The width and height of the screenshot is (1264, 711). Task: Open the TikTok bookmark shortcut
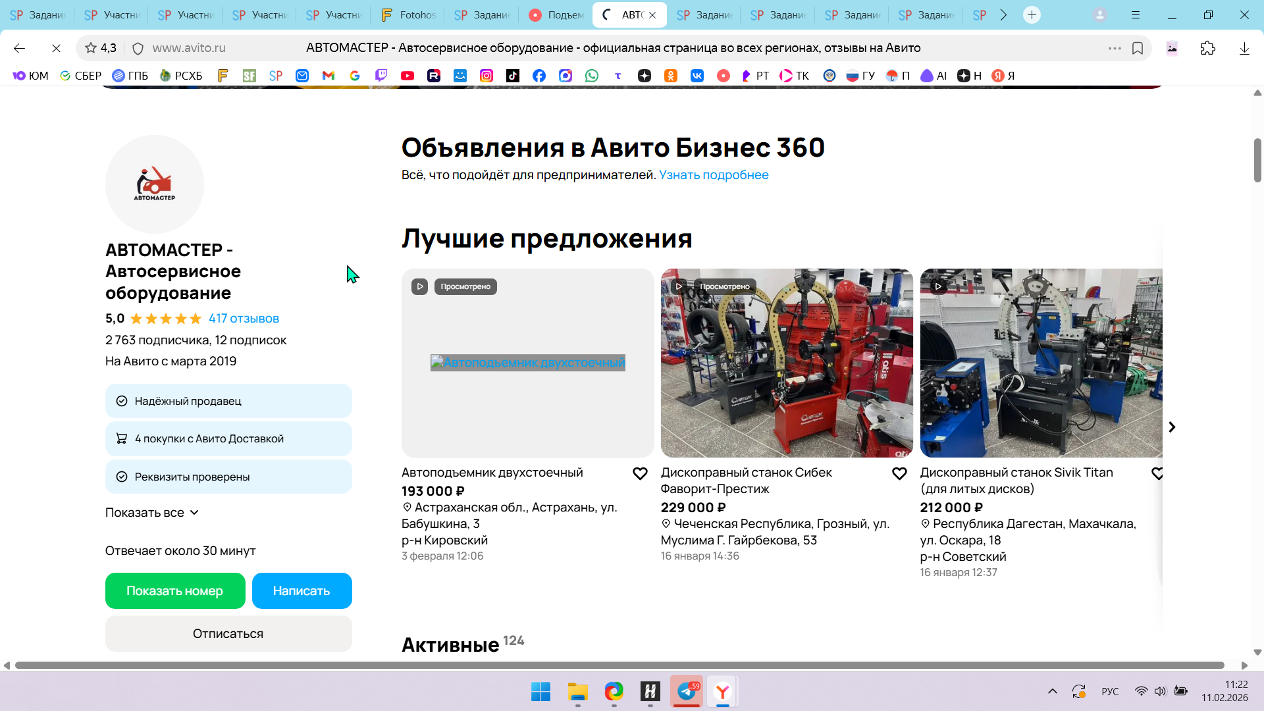coord(513,76)
